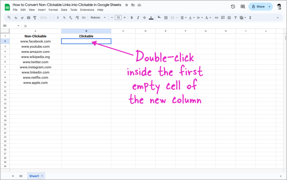
Task: Open the View menu
Action: tap(32, 10)
